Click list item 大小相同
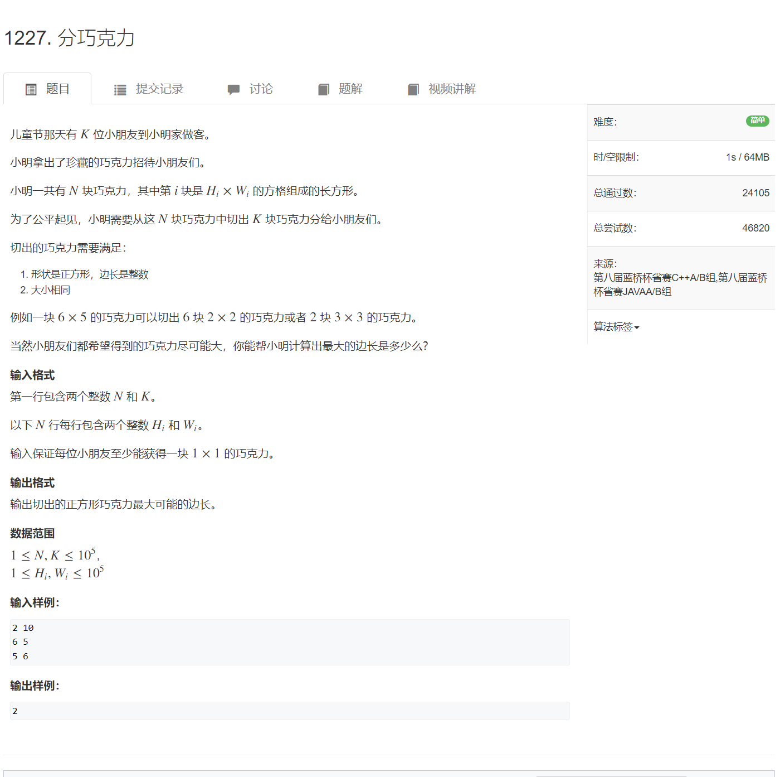Image resolution: width=780 pixels, height=777 pixels. click(x=51, y=290)
